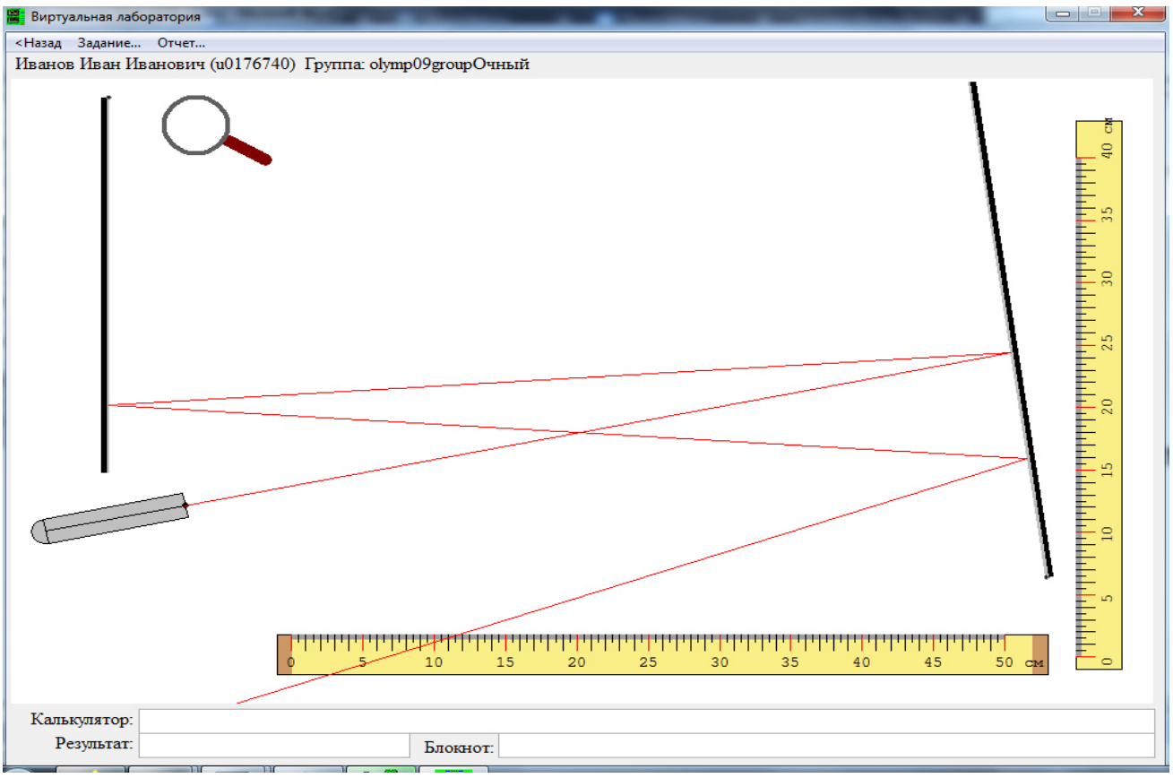Select the horizontal yellow ruler
Screen dimensions: 1173x778
pos(662,654)
